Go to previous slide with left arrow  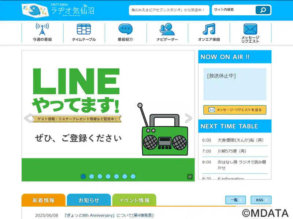(28, 118)
